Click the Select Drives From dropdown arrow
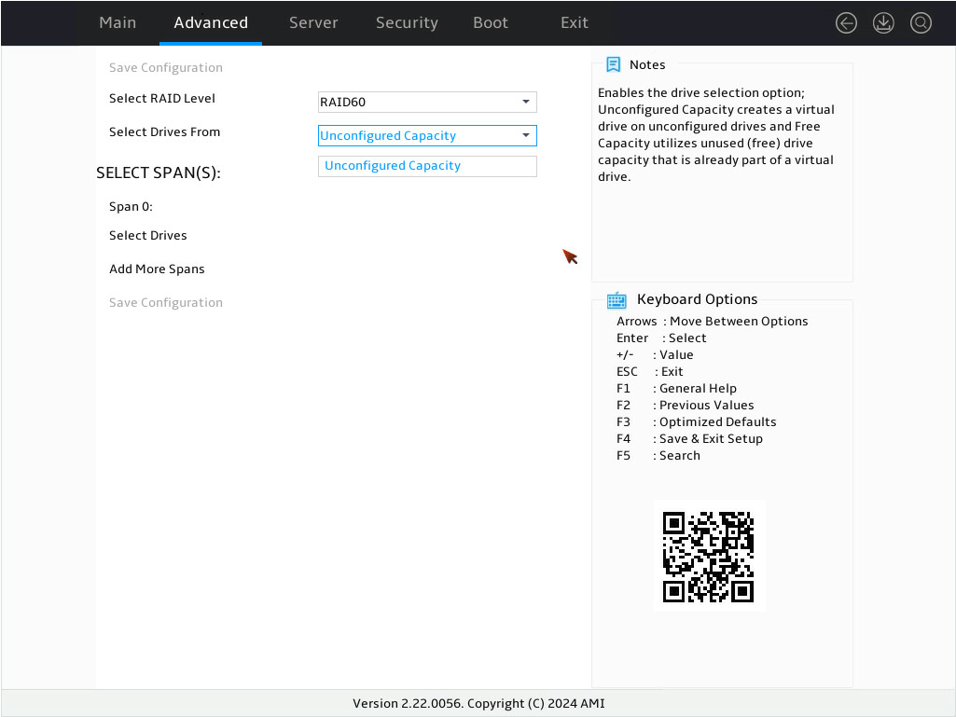 point(525,135)
